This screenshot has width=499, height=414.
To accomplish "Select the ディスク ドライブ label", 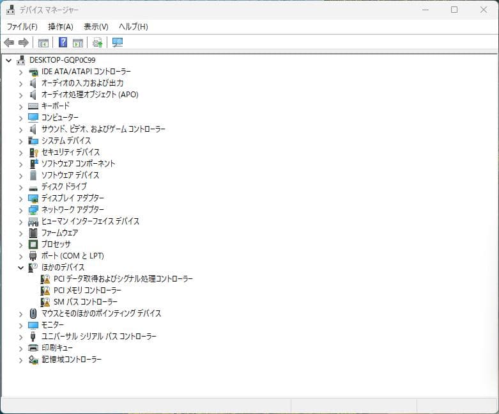I will 64,186.
